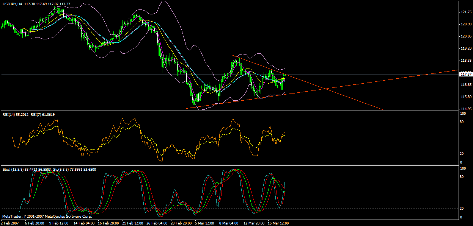
Task: Click the 115.80 price scale label
Action: point(465,97)
